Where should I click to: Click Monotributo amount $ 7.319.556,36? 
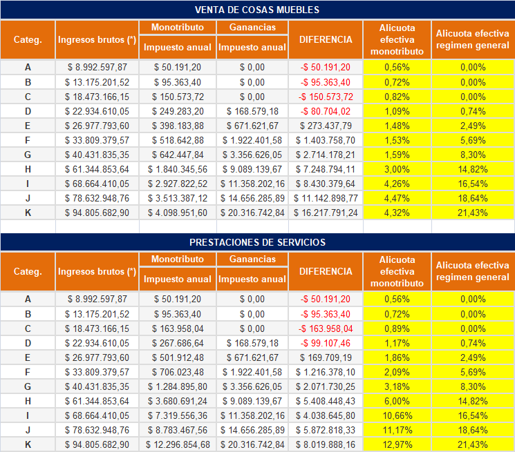178,415
